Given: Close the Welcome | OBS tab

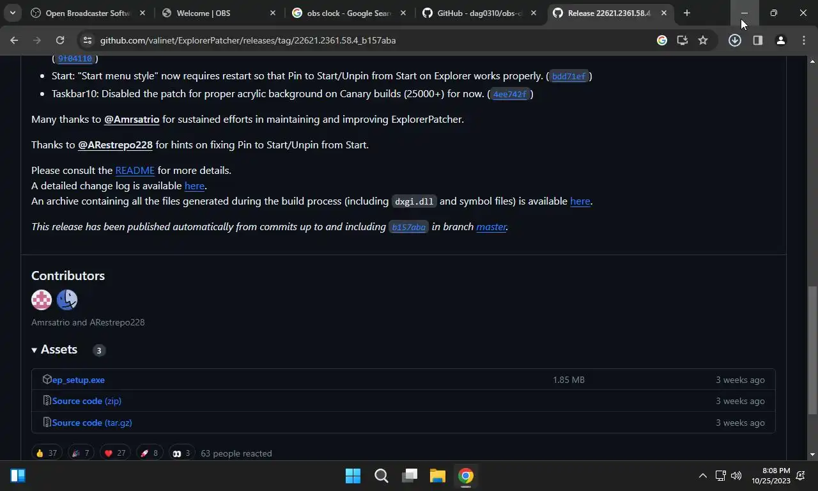Looking at the screenshot, I should pos(273,13).
